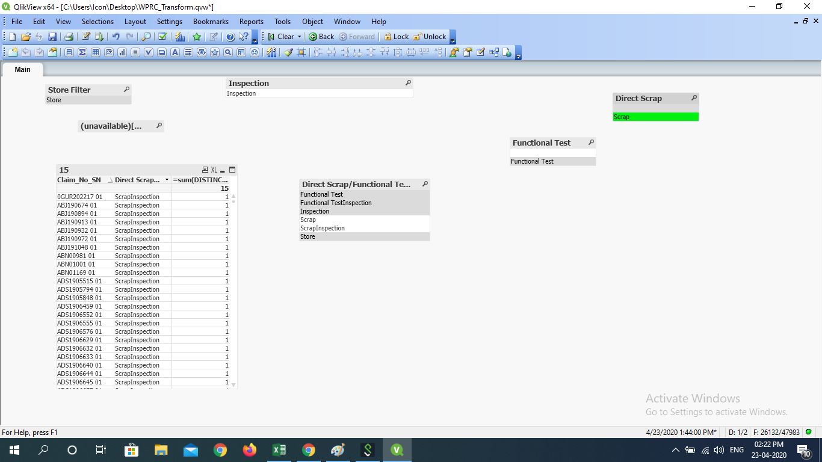Open QlikView Help via question mark icon
The width and height of the screenshot is (822, 462).
tap(229, 36)
